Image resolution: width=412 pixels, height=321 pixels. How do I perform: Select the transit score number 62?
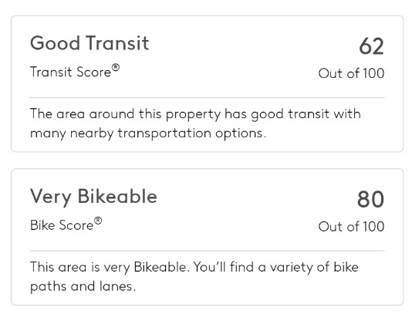click(x=371, y=46)
